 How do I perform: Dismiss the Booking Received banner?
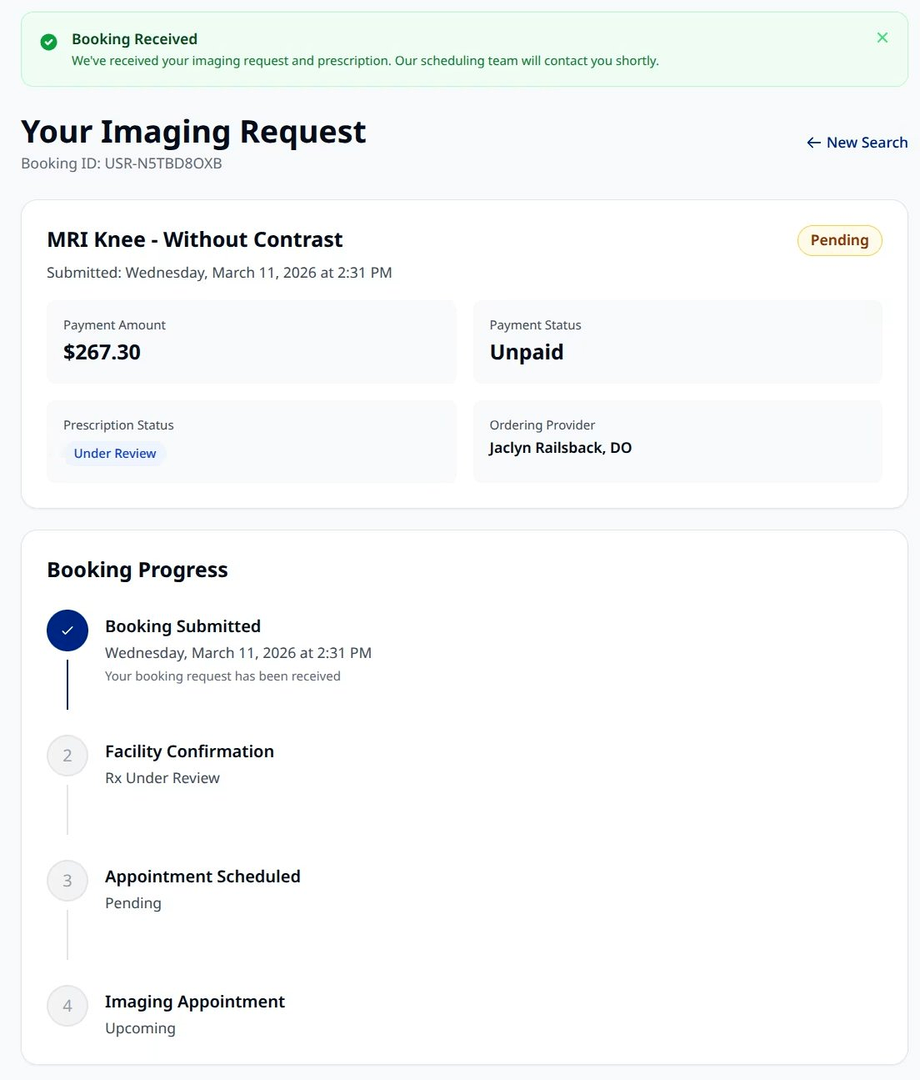[x=882, y=37]
